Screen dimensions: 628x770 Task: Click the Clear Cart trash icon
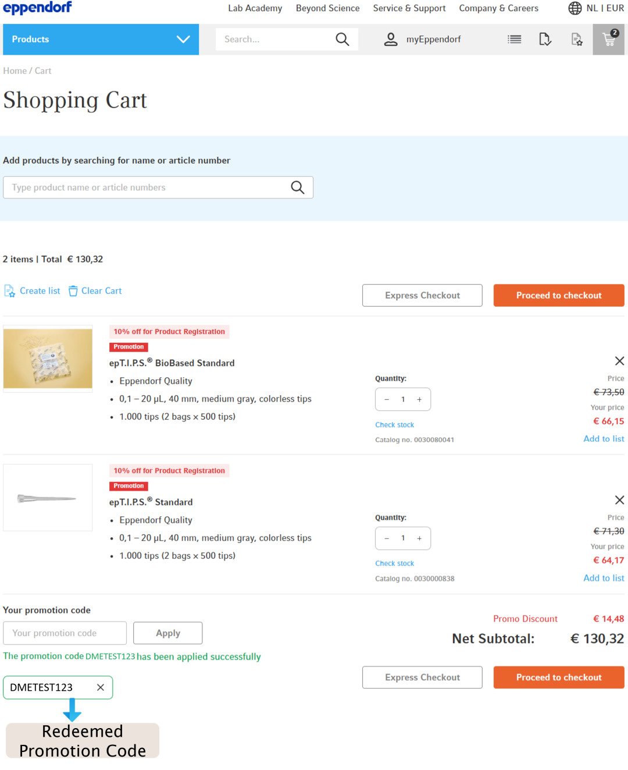(73, 290)
